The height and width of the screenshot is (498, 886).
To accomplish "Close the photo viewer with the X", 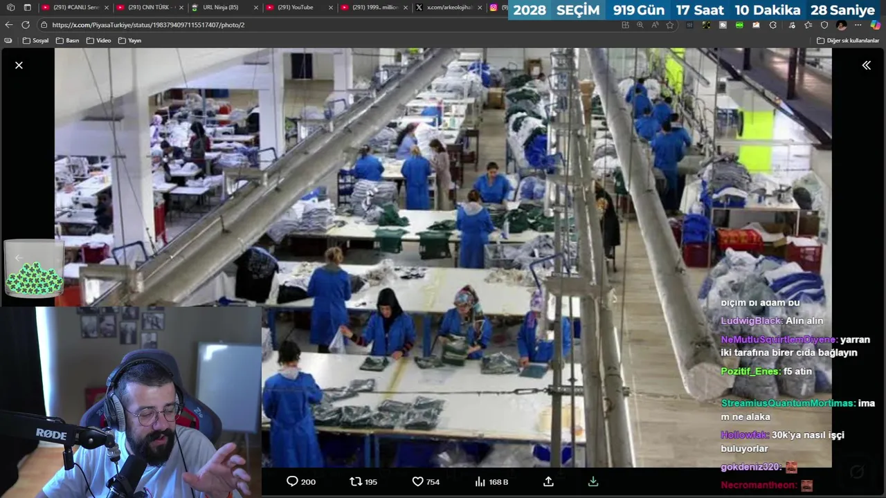I will pos(19,65).
